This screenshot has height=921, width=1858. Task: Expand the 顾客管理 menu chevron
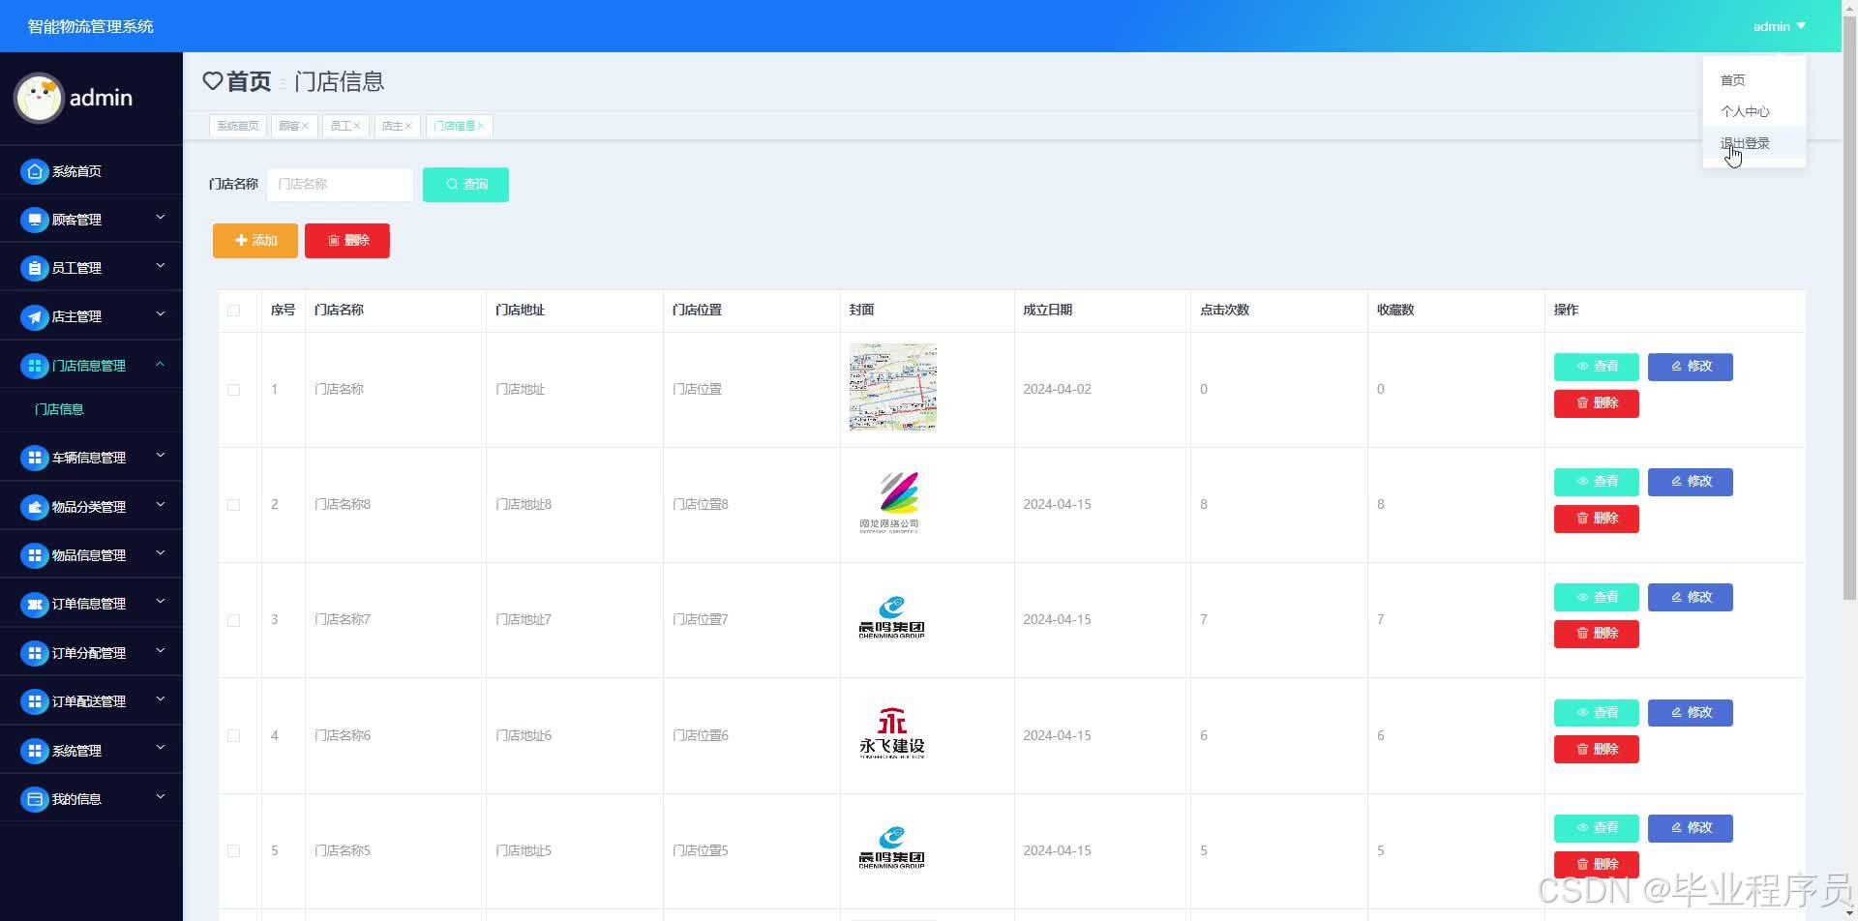[x=161, y=218]
